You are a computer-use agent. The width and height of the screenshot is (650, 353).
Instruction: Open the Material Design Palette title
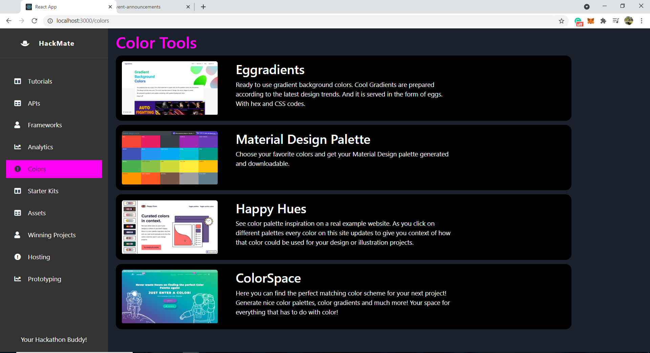coord(303,139)
